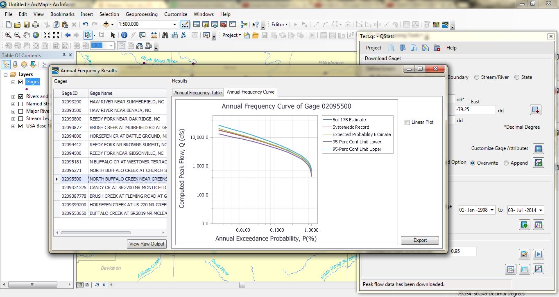Uncheck the Named Streams layer

[x=20, y=103]
